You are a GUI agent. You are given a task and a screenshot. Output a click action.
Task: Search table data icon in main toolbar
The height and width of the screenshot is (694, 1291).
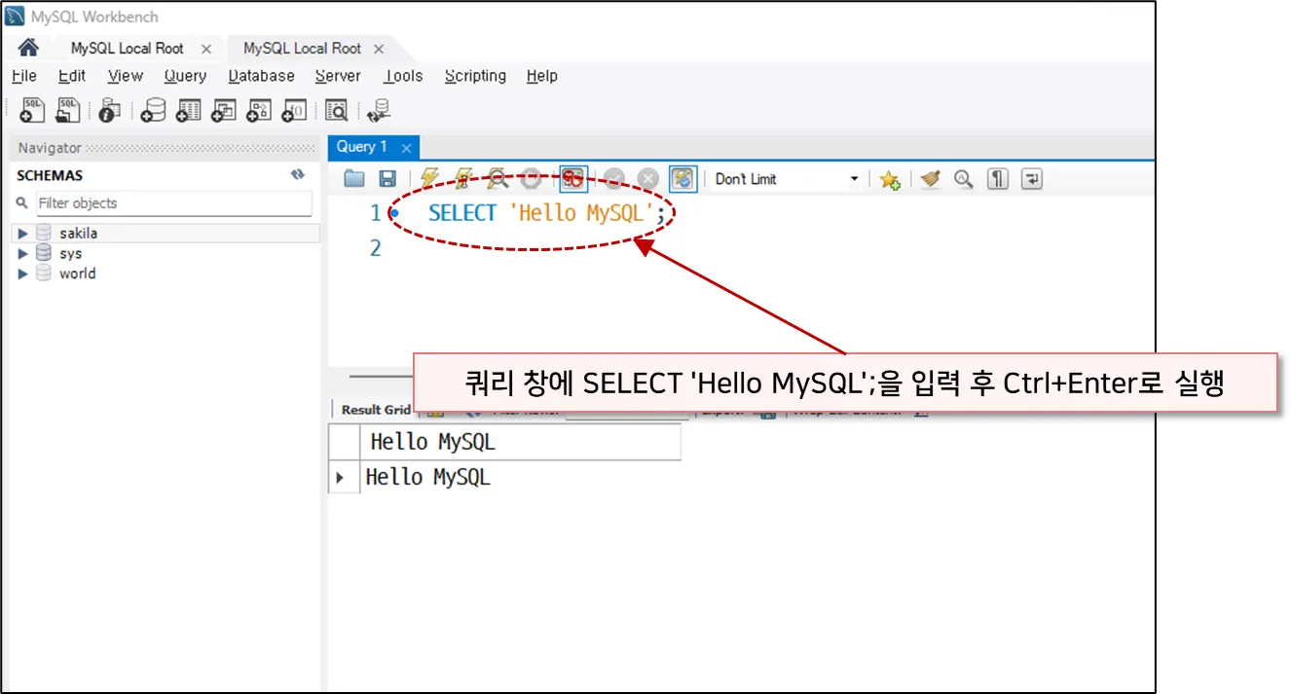(336, 111)
